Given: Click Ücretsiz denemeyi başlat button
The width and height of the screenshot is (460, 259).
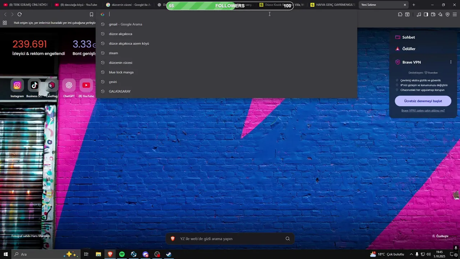Looking at the screenshot, I should pos(423,101).
